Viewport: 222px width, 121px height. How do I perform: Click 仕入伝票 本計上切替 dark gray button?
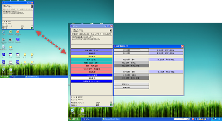(x=132, y=78)
